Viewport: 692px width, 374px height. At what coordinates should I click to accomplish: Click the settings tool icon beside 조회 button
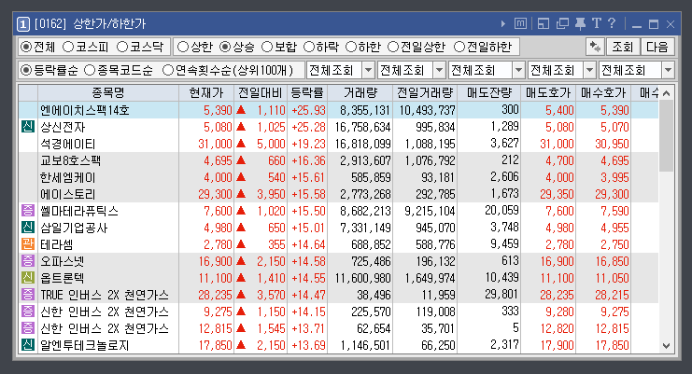click(x=595, y=47)
